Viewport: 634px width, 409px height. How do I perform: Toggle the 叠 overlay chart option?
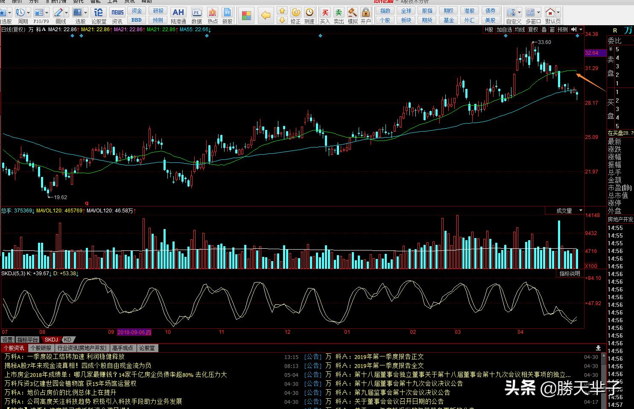point(544,29)
